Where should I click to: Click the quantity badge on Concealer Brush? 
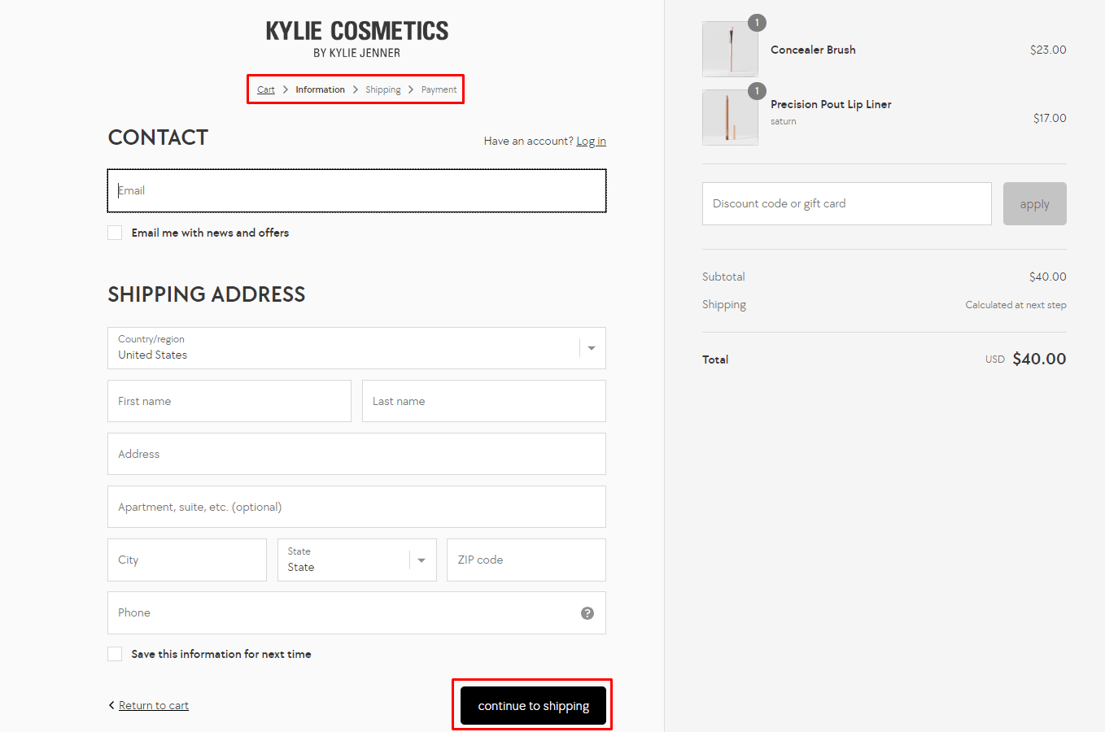click(x=757, y=23)
